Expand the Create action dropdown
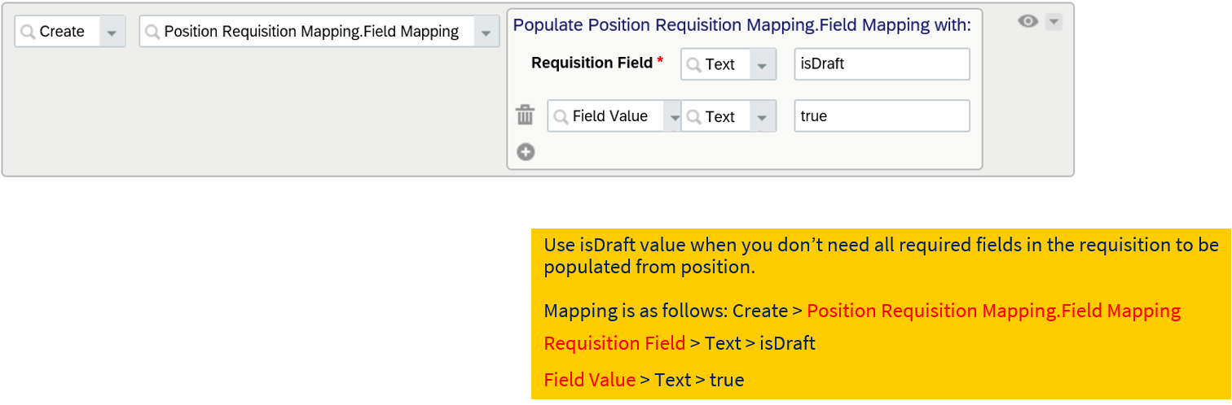Image resolution: width=1232 pixels, height=405 pixels. 112,32
